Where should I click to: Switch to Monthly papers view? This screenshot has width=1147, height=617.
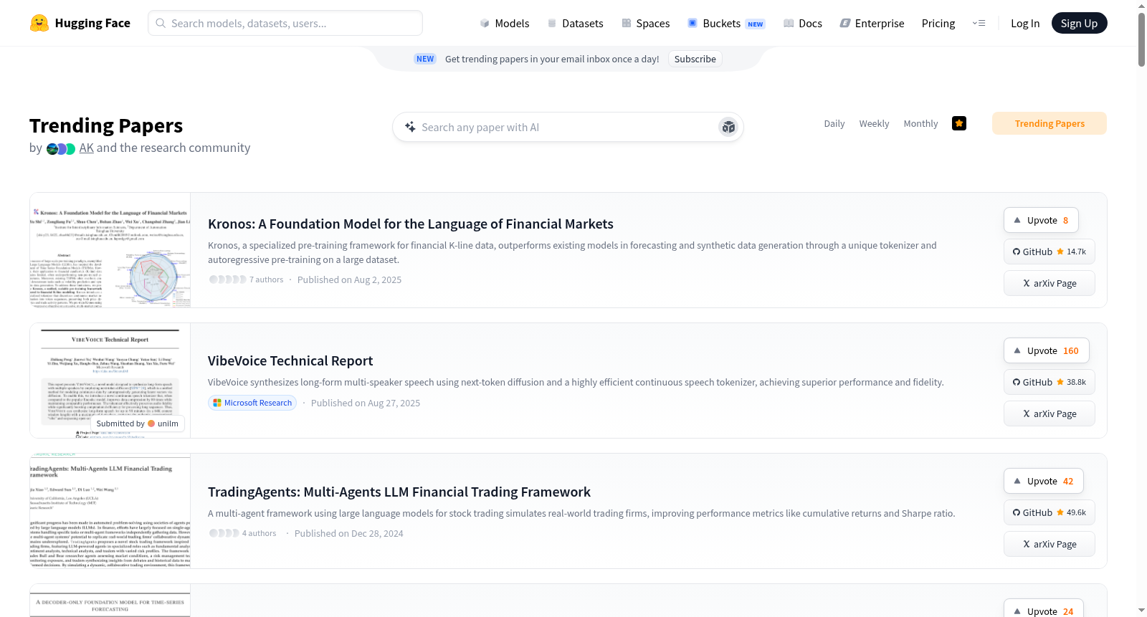(920, 123)
